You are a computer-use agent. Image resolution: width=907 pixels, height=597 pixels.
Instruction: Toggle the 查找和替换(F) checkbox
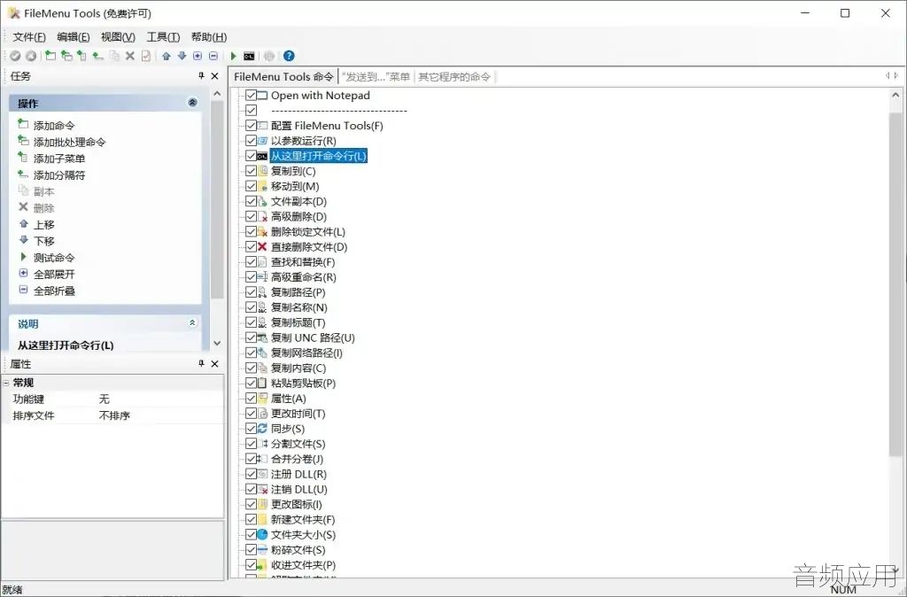[x=251, y=262]
